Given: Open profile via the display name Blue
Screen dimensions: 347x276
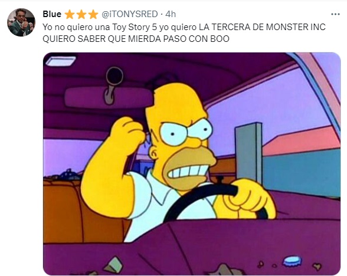Looking at the screenshot, I should pos(52,14).
